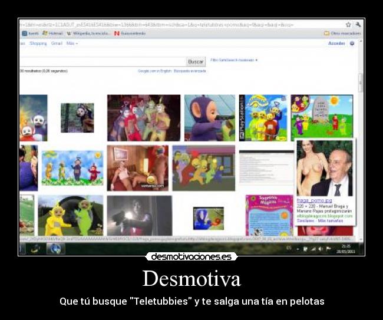This screenshot has width=383, height=320.
Task: Expand the Más dropdown menu
Action: [72, 43]
